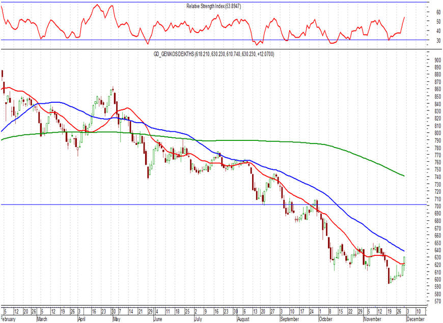This screenshot has height=323, width=443.
Task: Click the 8 date label in October
Action: (330, 311)
